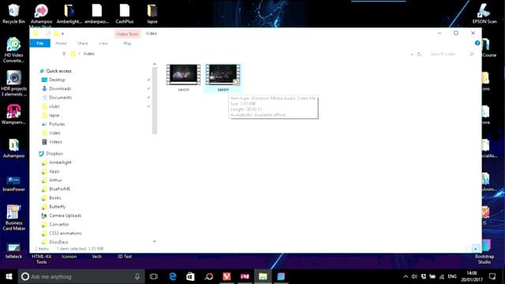
Task: Launch HD Video Converter from desktop
Action: point(13,50)
